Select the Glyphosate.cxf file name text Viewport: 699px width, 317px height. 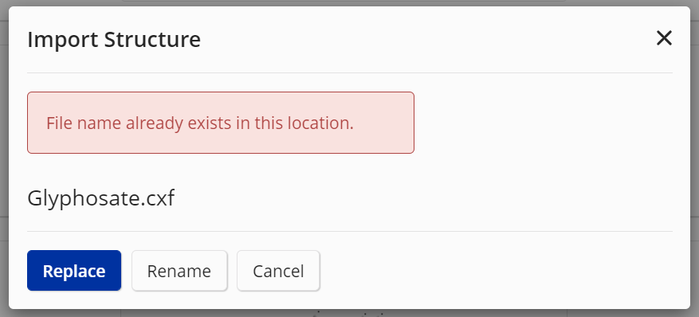100,198
